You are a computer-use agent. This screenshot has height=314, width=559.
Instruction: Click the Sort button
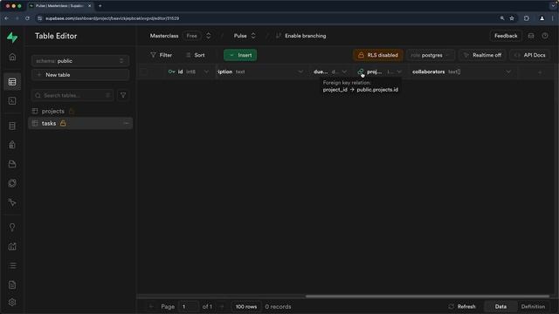coord(196,55)
